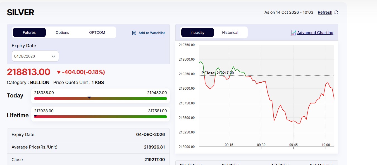The width and height of the screenshot is (377, 165).
Task: Open the Advanced Charting link
Action: (315, 33)
